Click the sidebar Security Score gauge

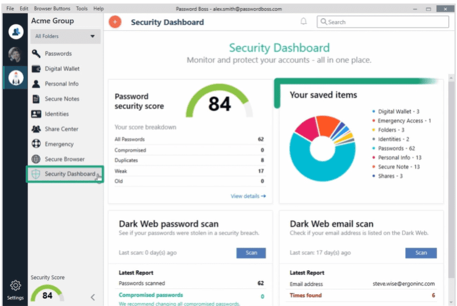[x=47, y=294]
